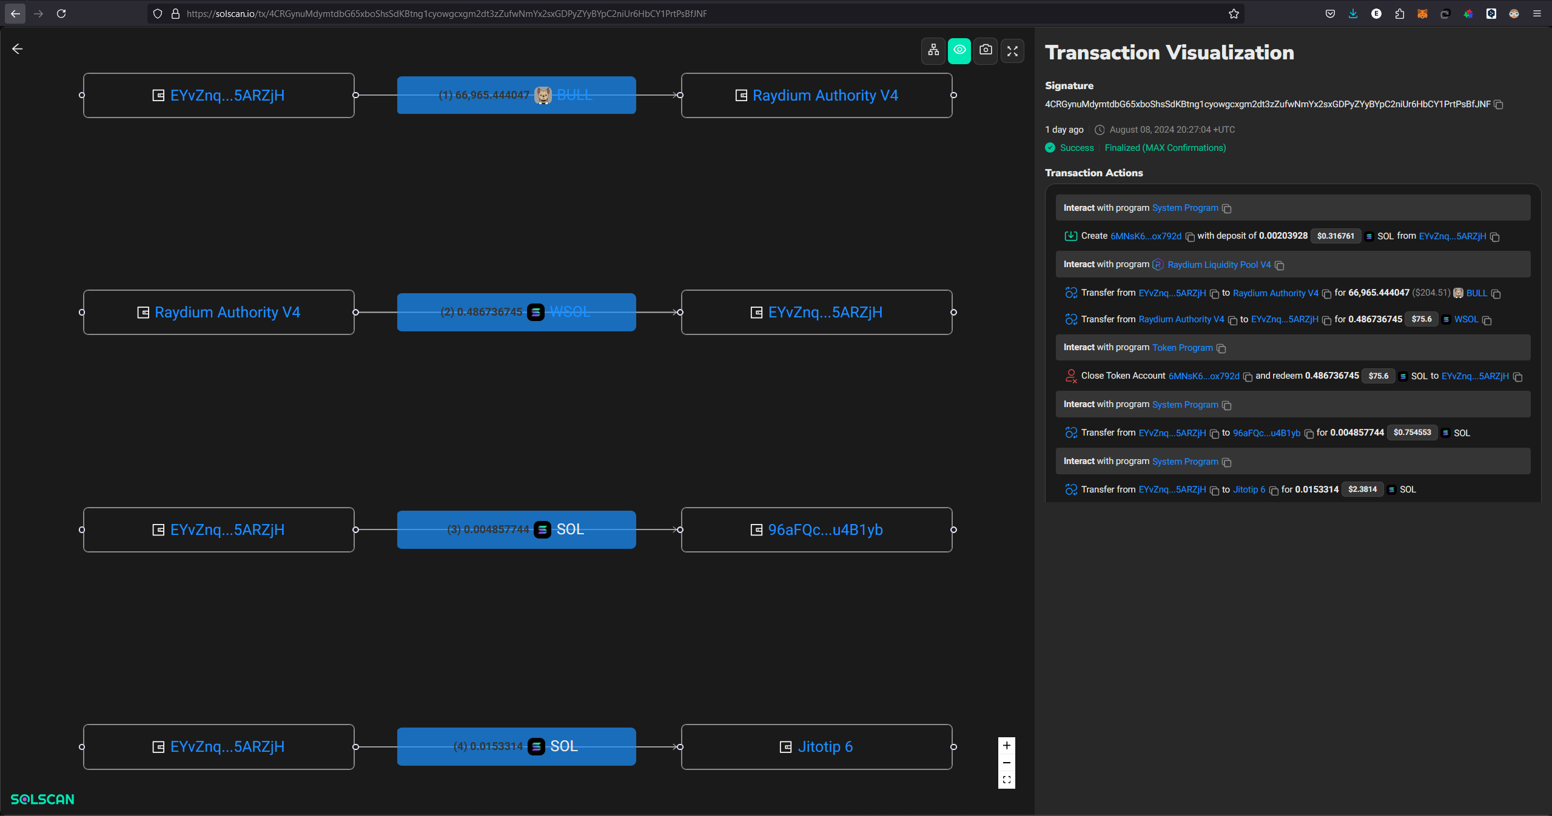Open the browser extensions puzzle icon
The height and width of the screenshot is (816, 1552).
click(1399, 13)
